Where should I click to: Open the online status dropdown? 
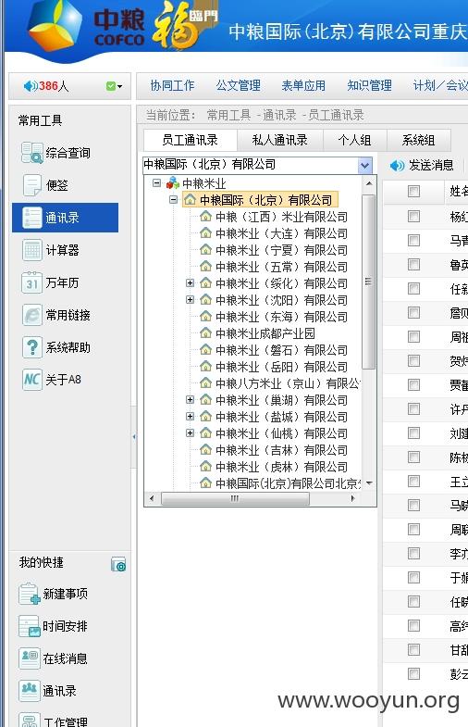[115, 86]
